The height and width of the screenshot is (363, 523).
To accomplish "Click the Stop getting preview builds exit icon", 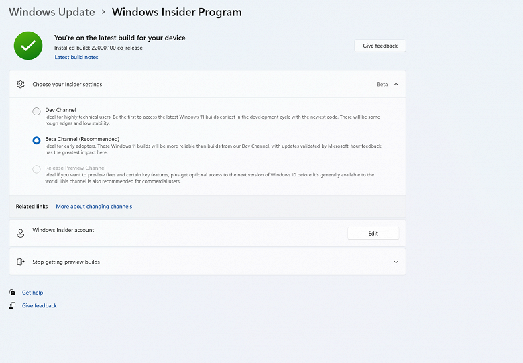I will [21, 262].
